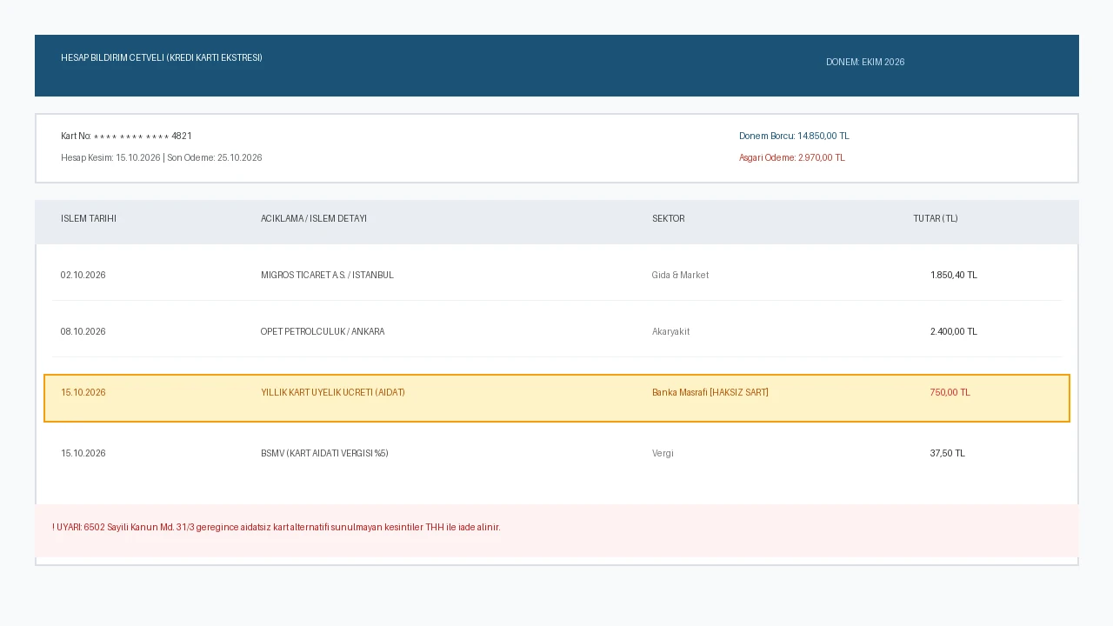Select the MIGROS TICARET A.S. transaction row
This screenshot has width=1113, height=626.
[556, 275]
